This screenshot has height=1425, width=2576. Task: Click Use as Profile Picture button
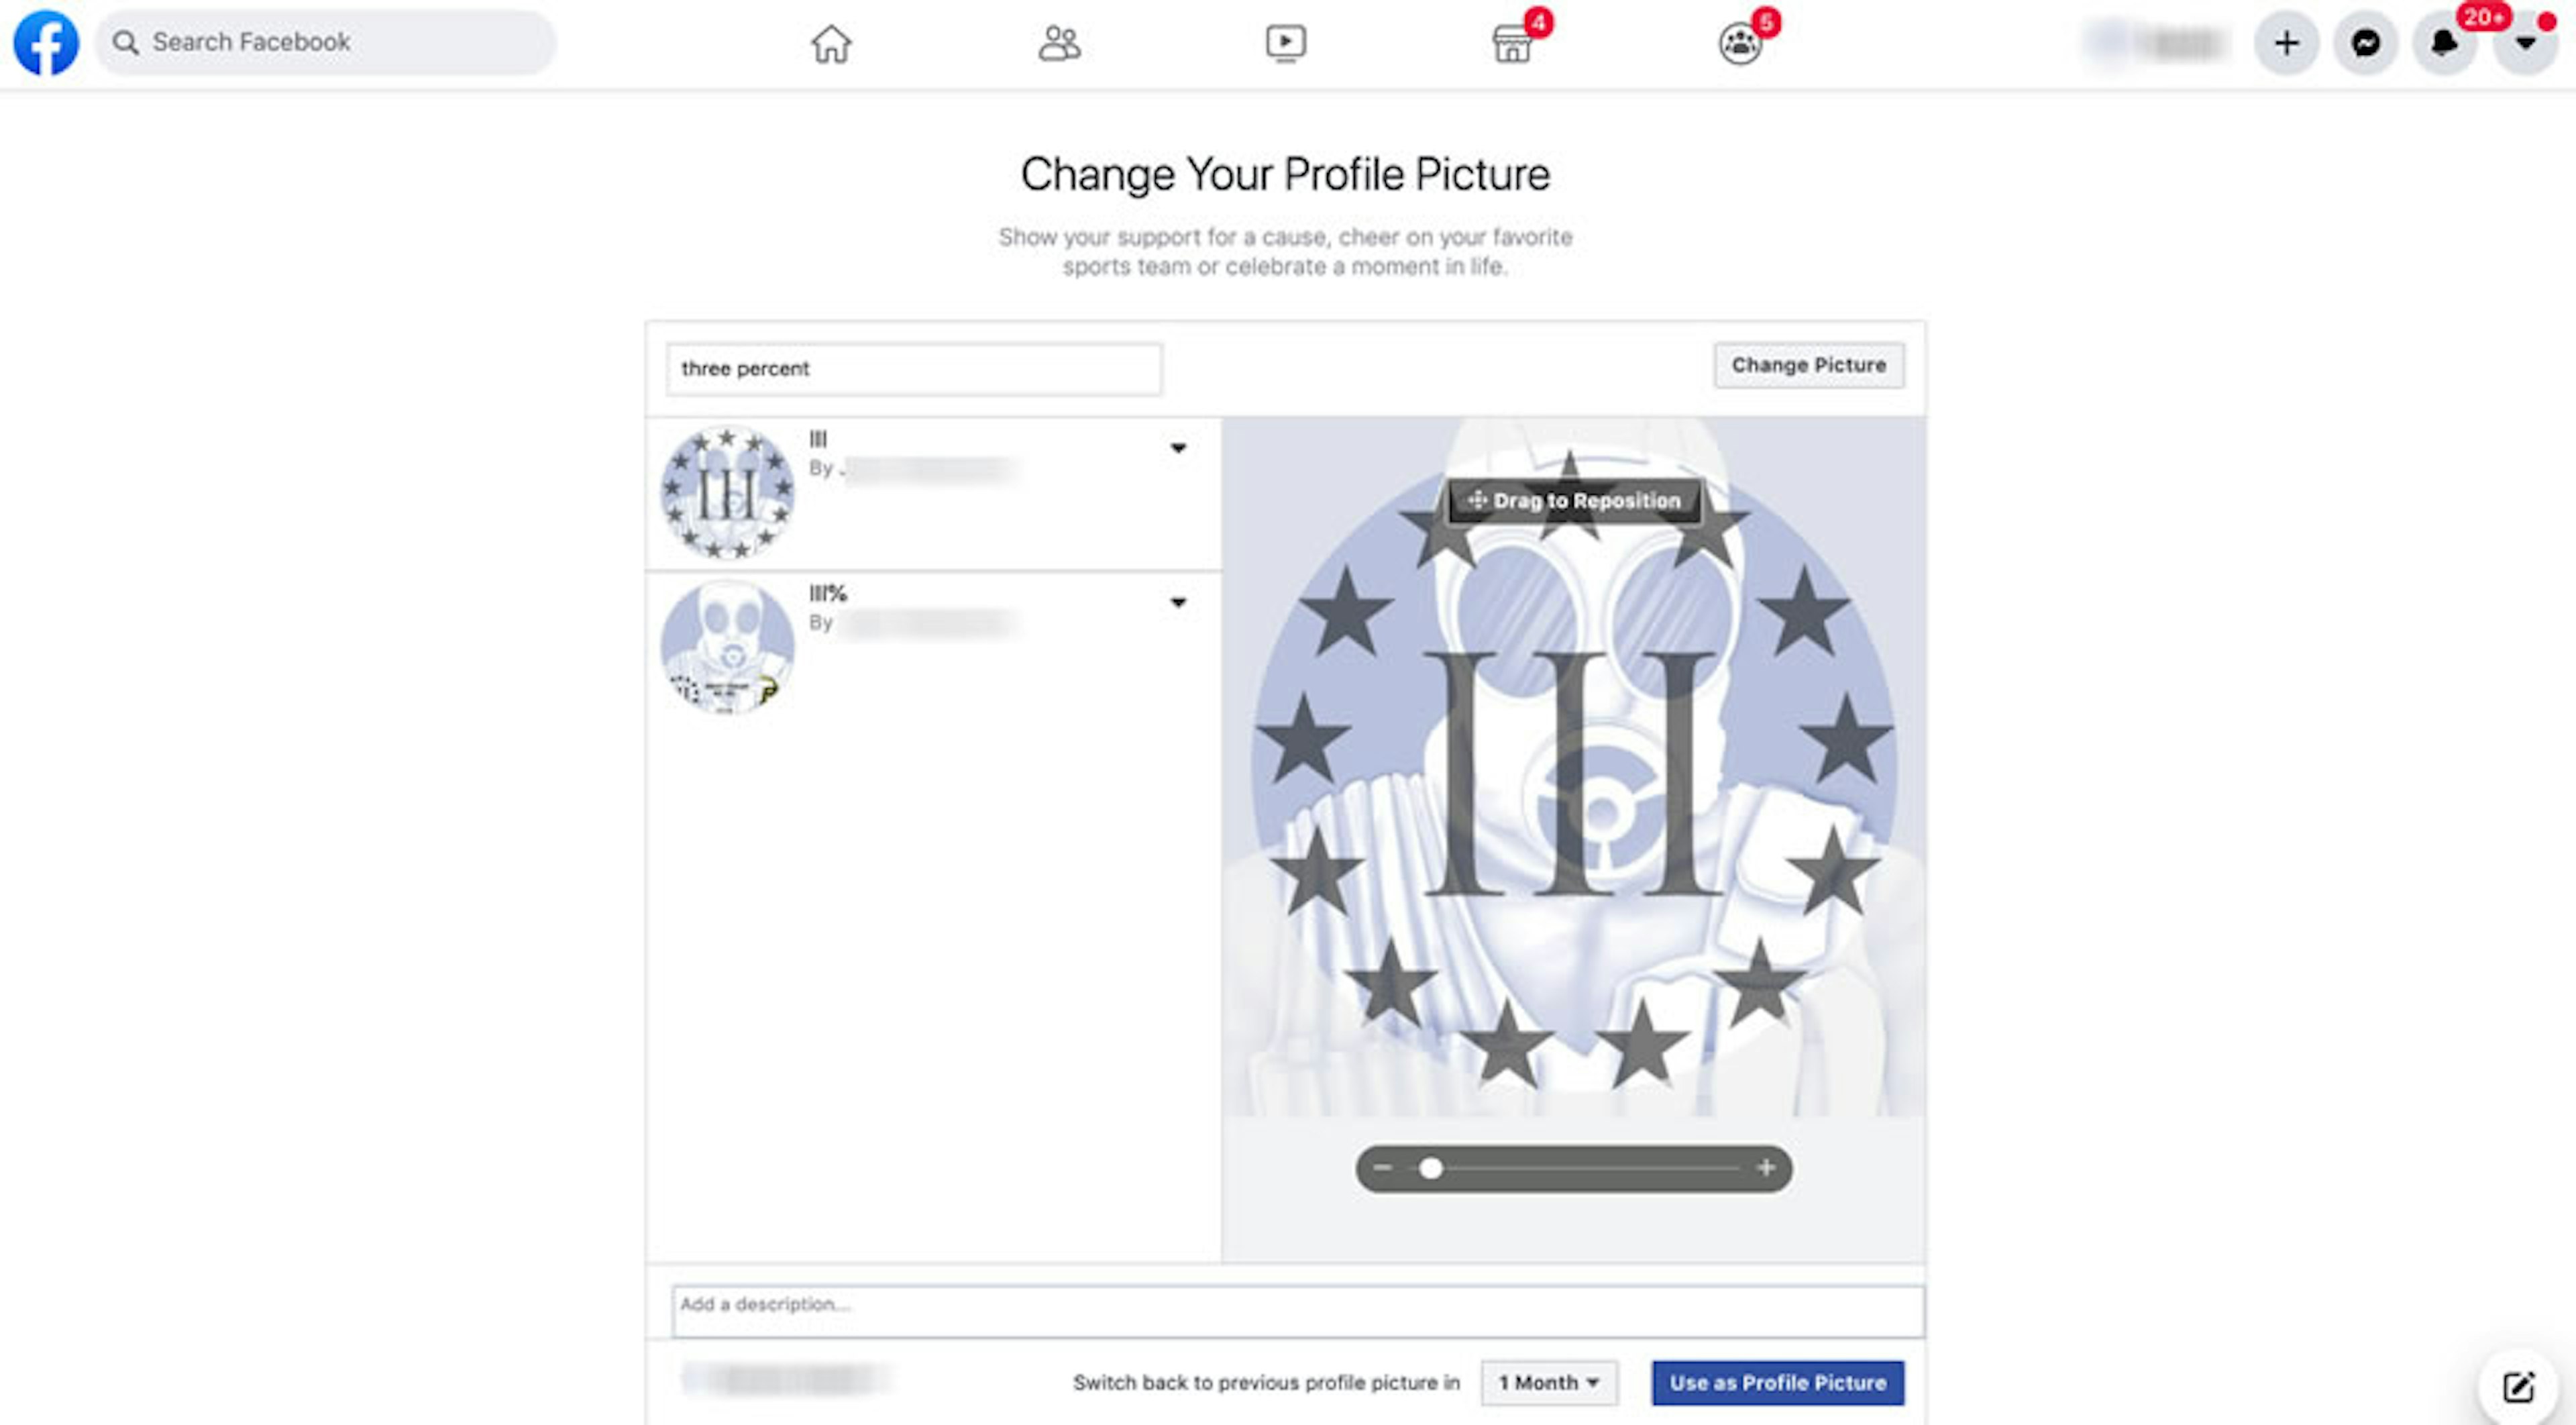pyautogui.click(x=1777, y=1383)
